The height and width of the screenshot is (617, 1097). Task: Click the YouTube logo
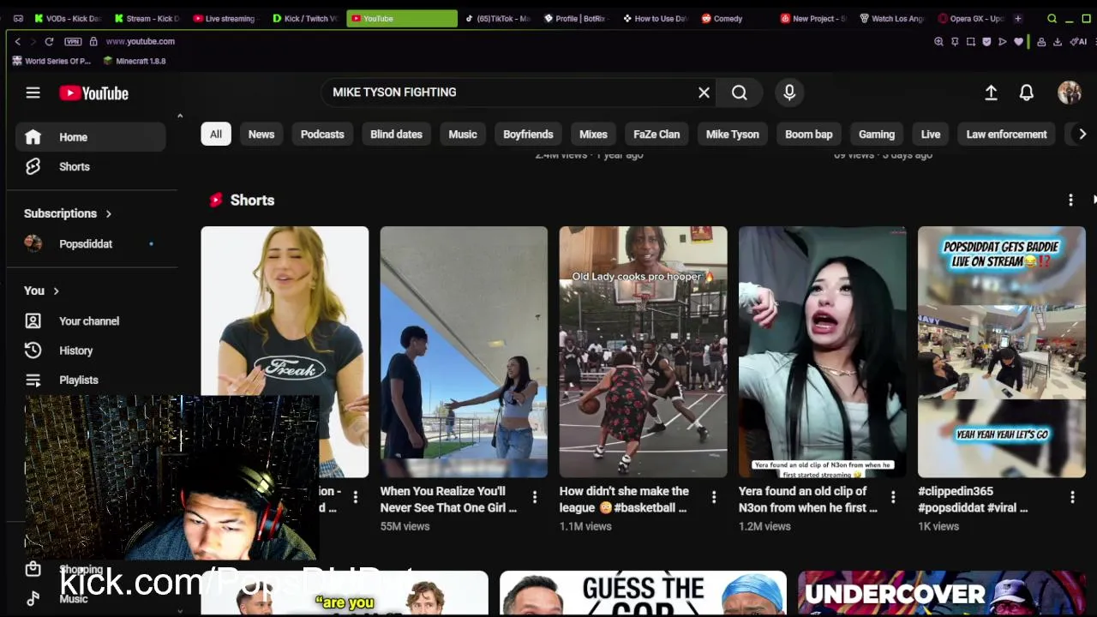[93, 93]
